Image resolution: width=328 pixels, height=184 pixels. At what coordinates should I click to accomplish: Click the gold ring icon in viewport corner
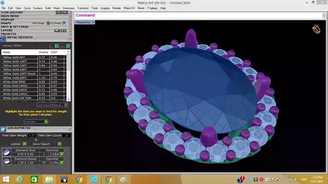click(x=316, y=29)
